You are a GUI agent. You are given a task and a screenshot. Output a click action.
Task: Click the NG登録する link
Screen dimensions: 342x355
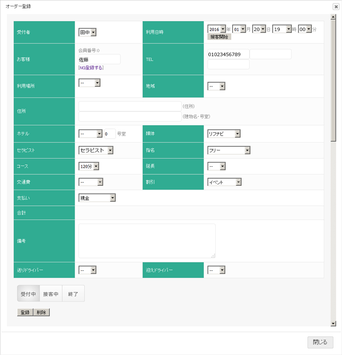point(91,68)
